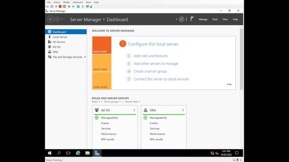Open the notifications flag
289x162 pixels.
192,19
